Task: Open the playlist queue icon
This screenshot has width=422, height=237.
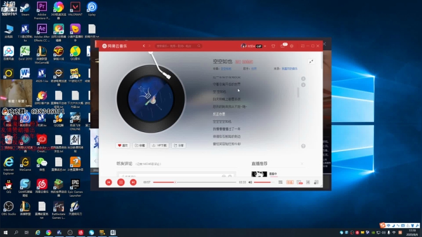Action: (x=280, y=182)
